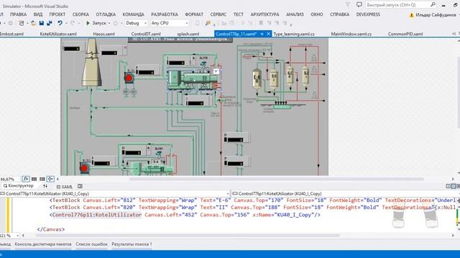This screenshot has height=258, width=460.
Task: Open Консоль диспетчера пакетов panel
Action: click(43, 244)
